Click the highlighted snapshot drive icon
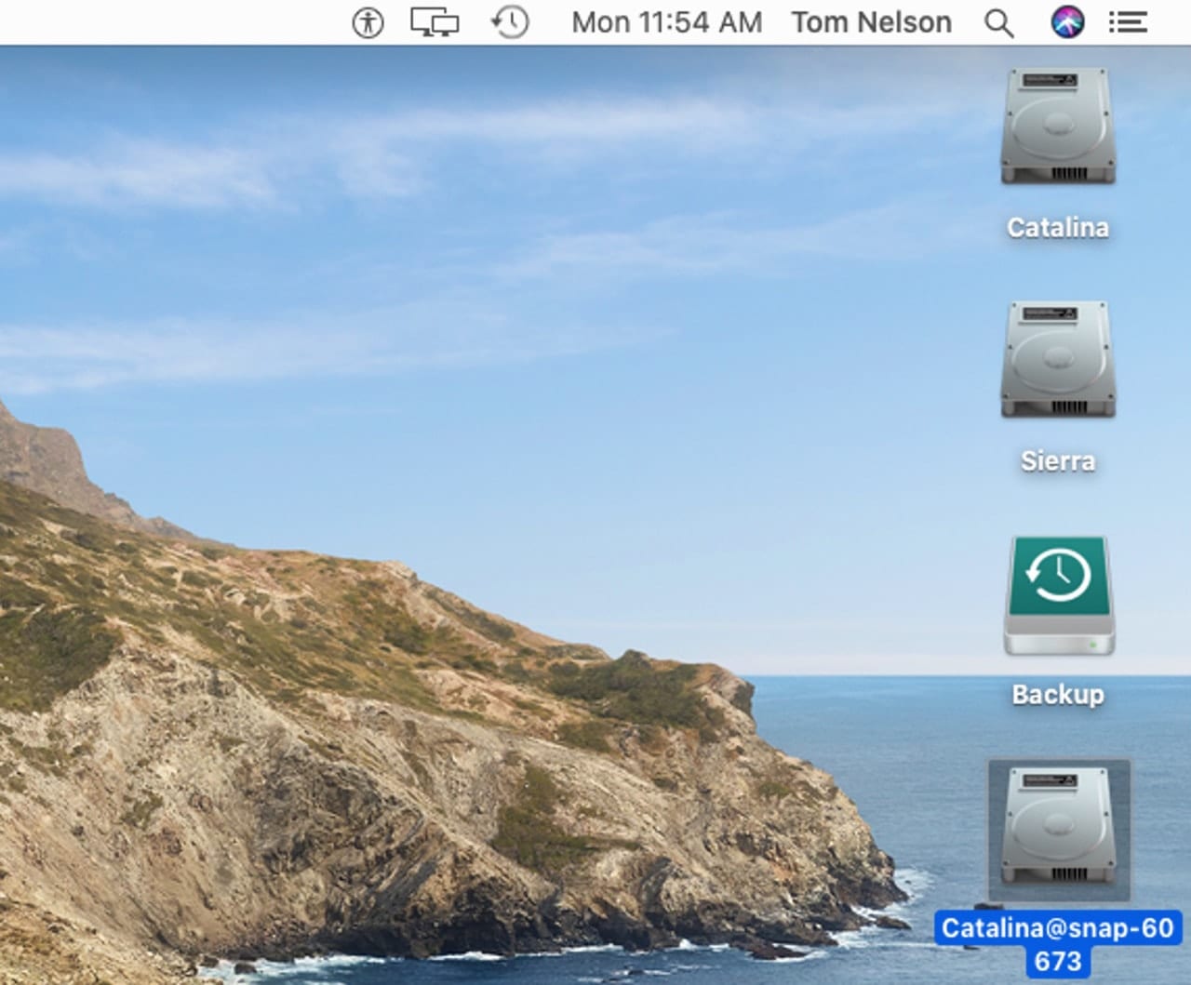The width and height of the screenshot is (1191, 985). click(1058, 828)
